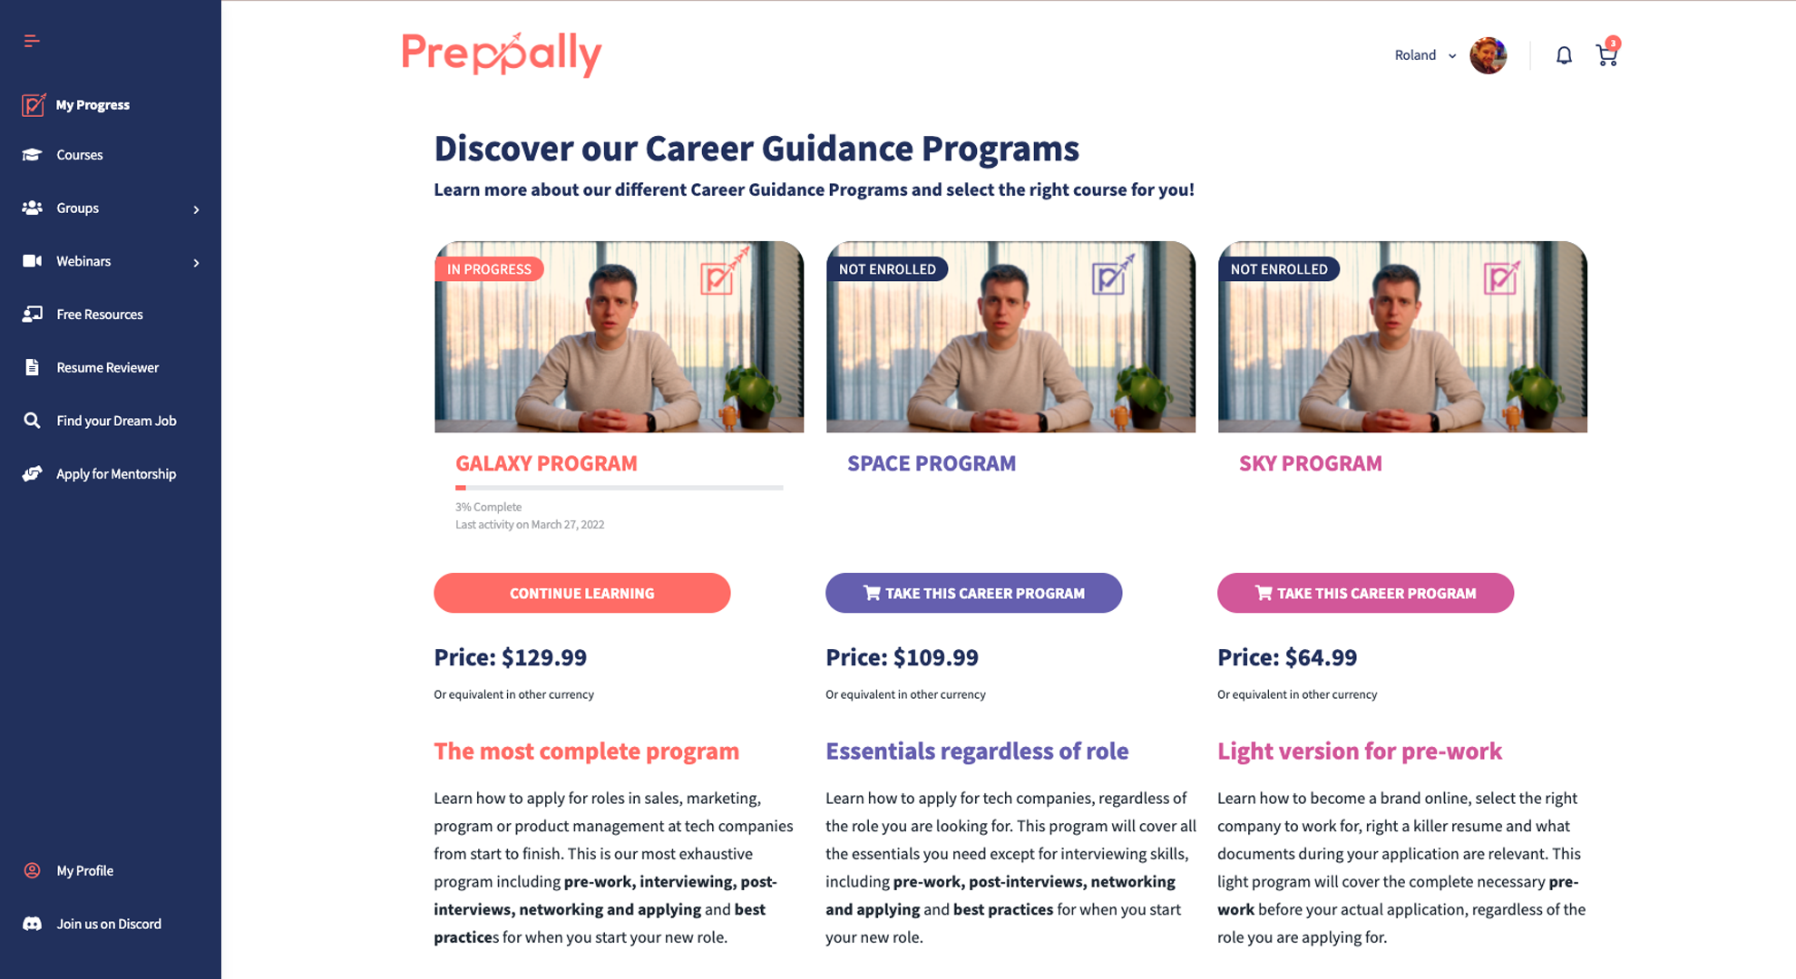1796x979 pixels.
Task: Click the Free Resources icon
Action: pyautogui.click(x=32, y=314)
